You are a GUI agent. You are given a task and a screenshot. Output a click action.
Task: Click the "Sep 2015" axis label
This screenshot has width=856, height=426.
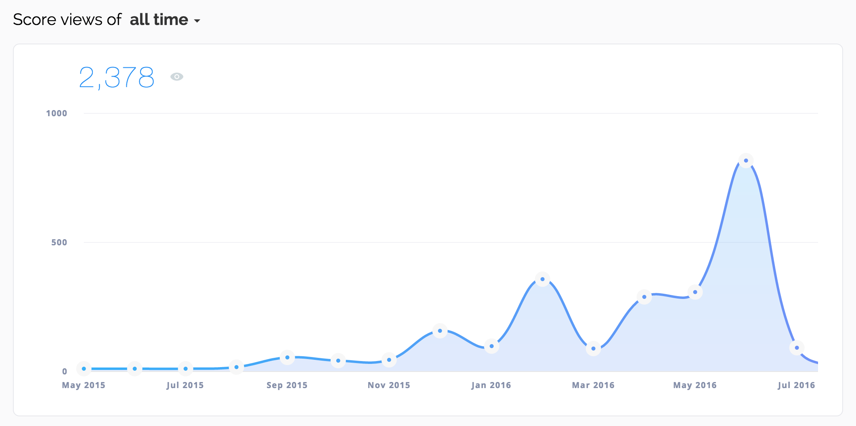point(287,385)
